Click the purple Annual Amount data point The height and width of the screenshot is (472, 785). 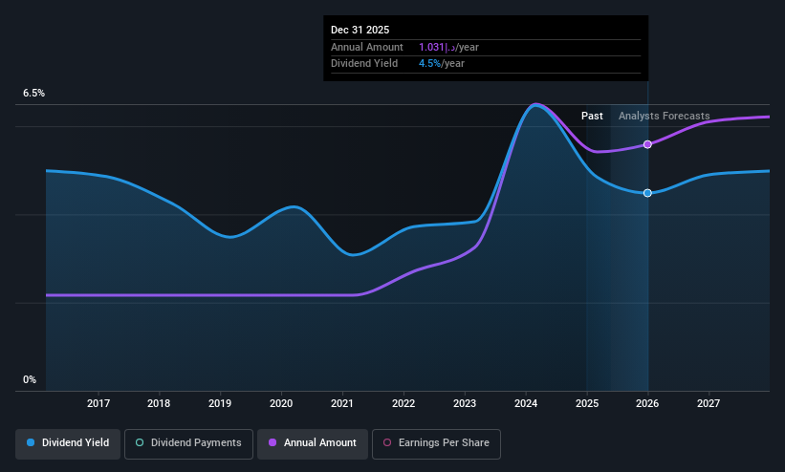point(647,144)
